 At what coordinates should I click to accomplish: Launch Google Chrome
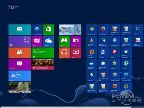tap(92, 30)
